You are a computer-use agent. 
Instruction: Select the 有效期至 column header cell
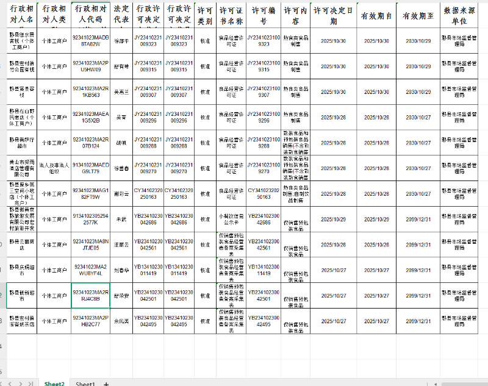pos(418,16)
